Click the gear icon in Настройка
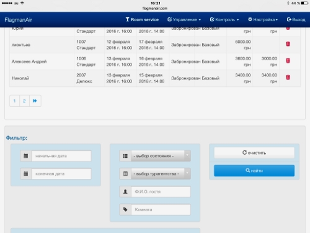 click(x=250, y=19)
